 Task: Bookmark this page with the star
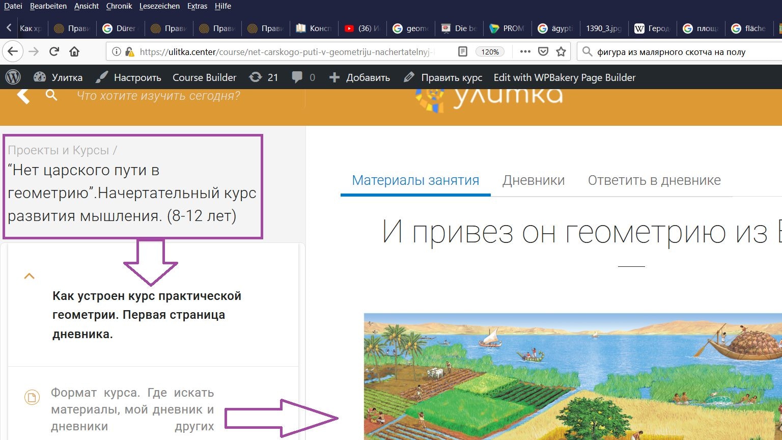point(561,51)
